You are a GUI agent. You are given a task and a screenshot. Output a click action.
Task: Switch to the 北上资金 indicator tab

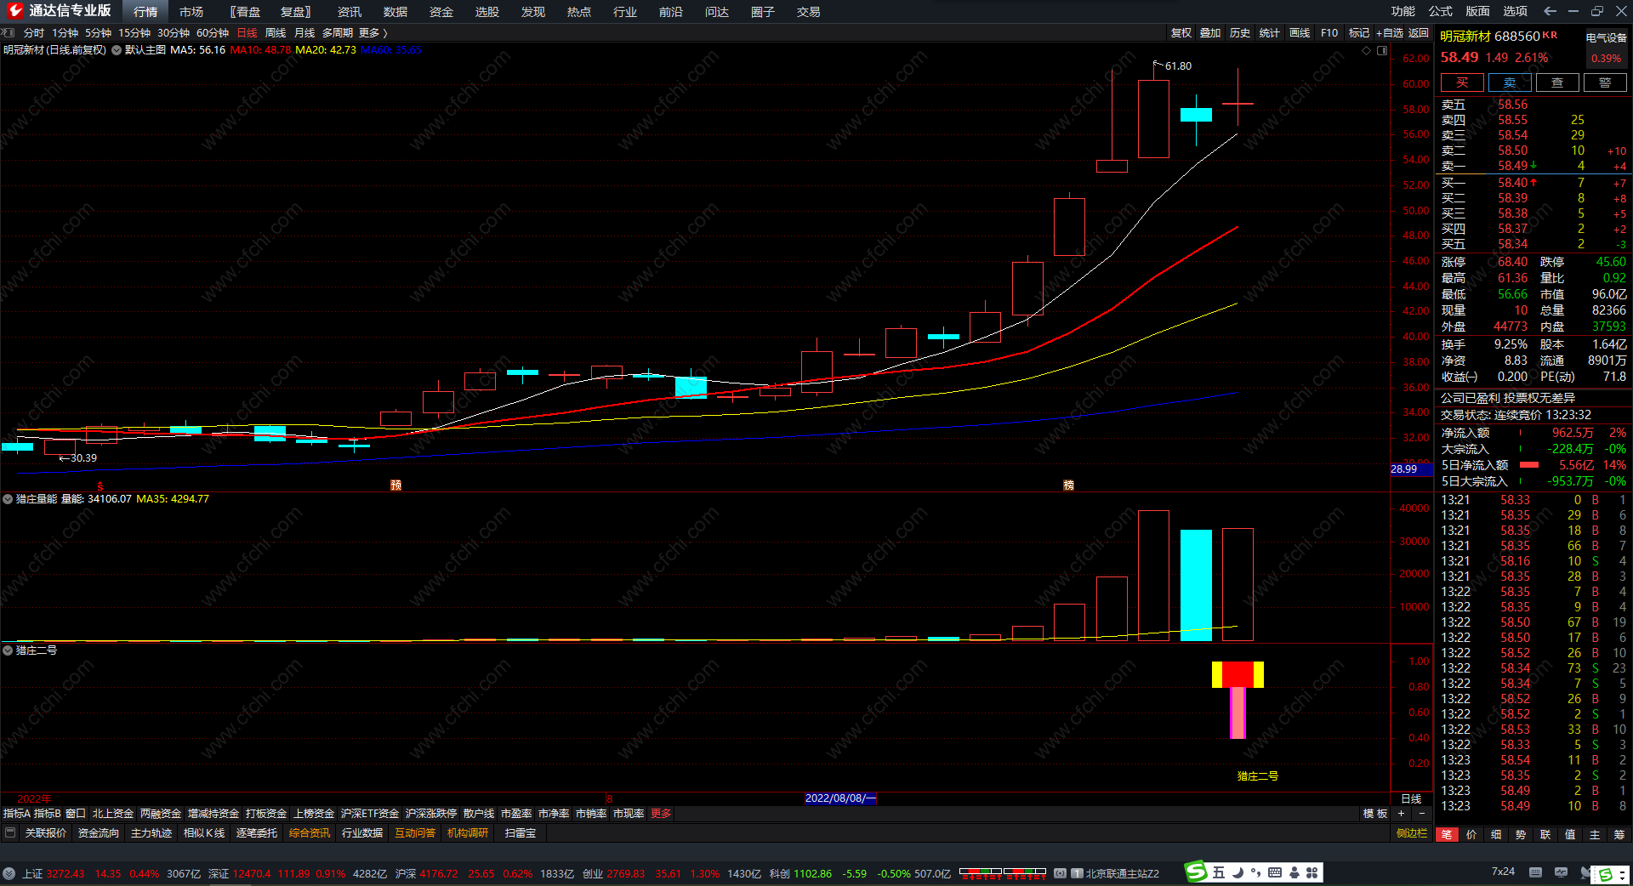[113, 814]
